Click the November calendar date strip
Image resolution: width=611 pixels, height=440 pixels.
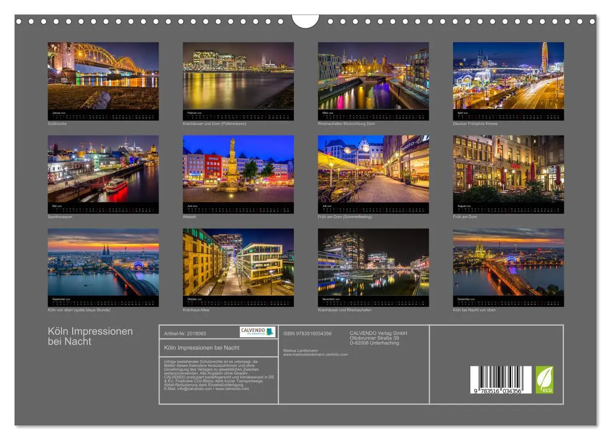(372, 301)
